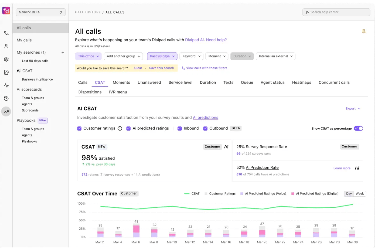Image resolution: width=375 pixels, height=250 pixels.
Task: Click the Dialpad logo icon
Action: pos(6,11)
